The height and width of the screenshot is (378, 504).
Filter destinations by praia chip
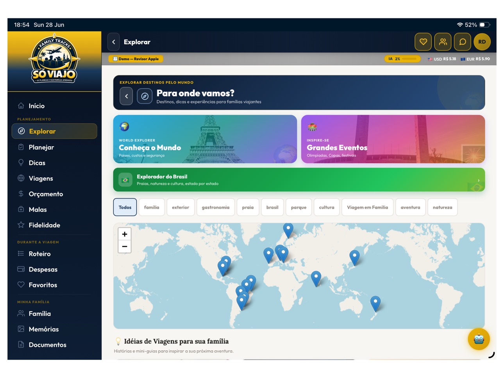click(x=248, y=207)
